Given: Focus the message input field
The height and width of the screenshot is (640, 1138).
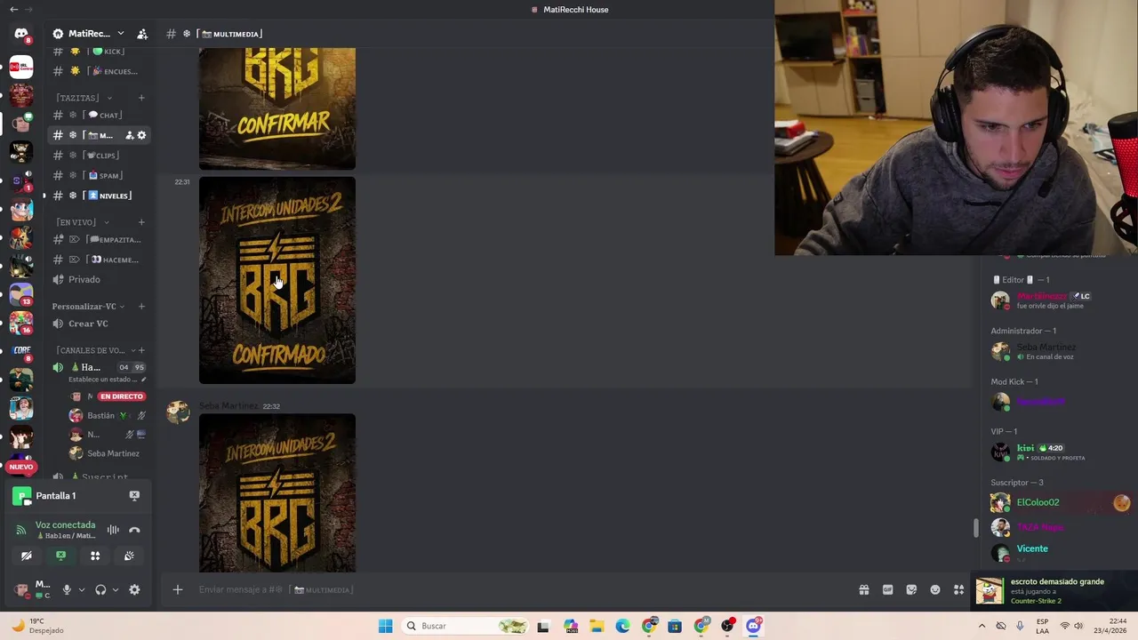Looking at the screenshot, I should [x=525, y=589].
